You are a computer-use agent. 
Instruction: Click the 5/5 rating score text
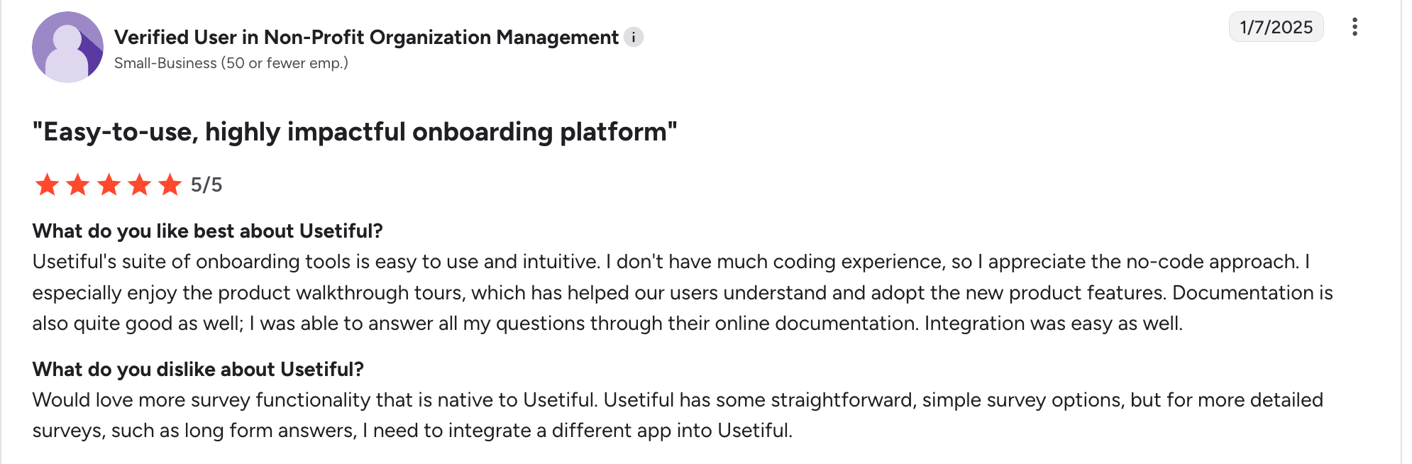pyautogui.click(x=206, y=185)
